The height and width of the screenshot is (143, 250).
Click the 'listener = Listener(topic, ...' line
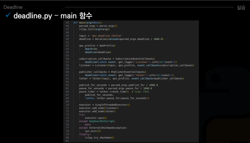[136, 65]
